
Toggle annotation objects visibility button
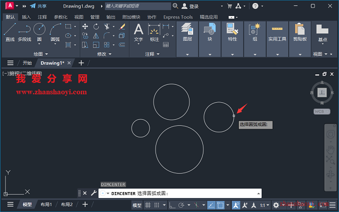click(236, 205)
